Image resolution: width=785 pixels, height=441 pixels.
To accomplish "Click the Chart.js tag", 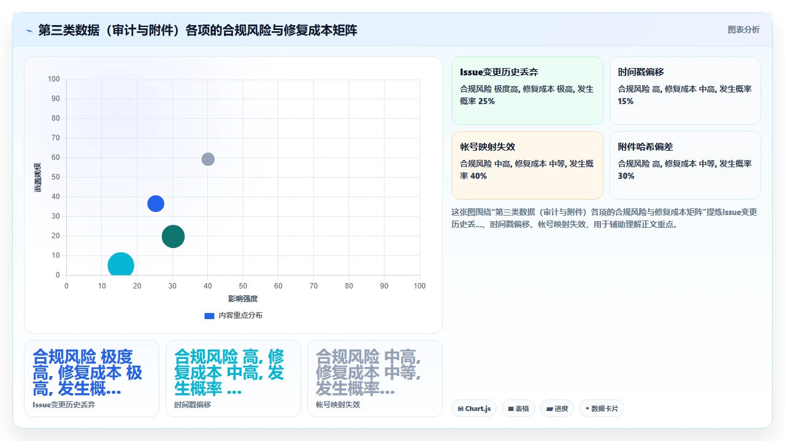I will [474, 409].
